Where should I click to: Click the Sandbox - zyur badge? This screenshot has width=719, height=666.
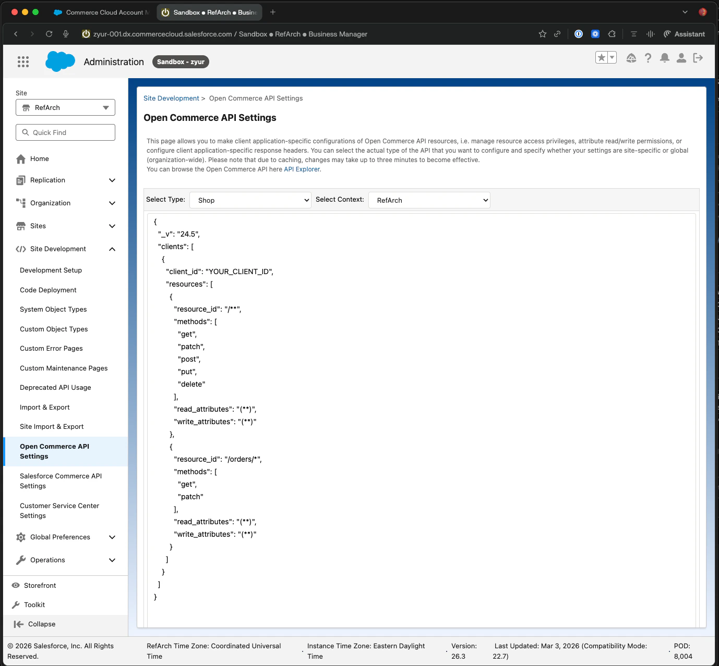[x=181, y=61]
